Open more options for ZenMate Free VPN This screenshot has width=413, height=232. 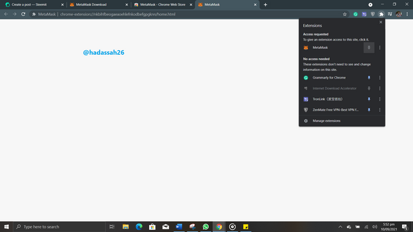[x=379, y=110]
